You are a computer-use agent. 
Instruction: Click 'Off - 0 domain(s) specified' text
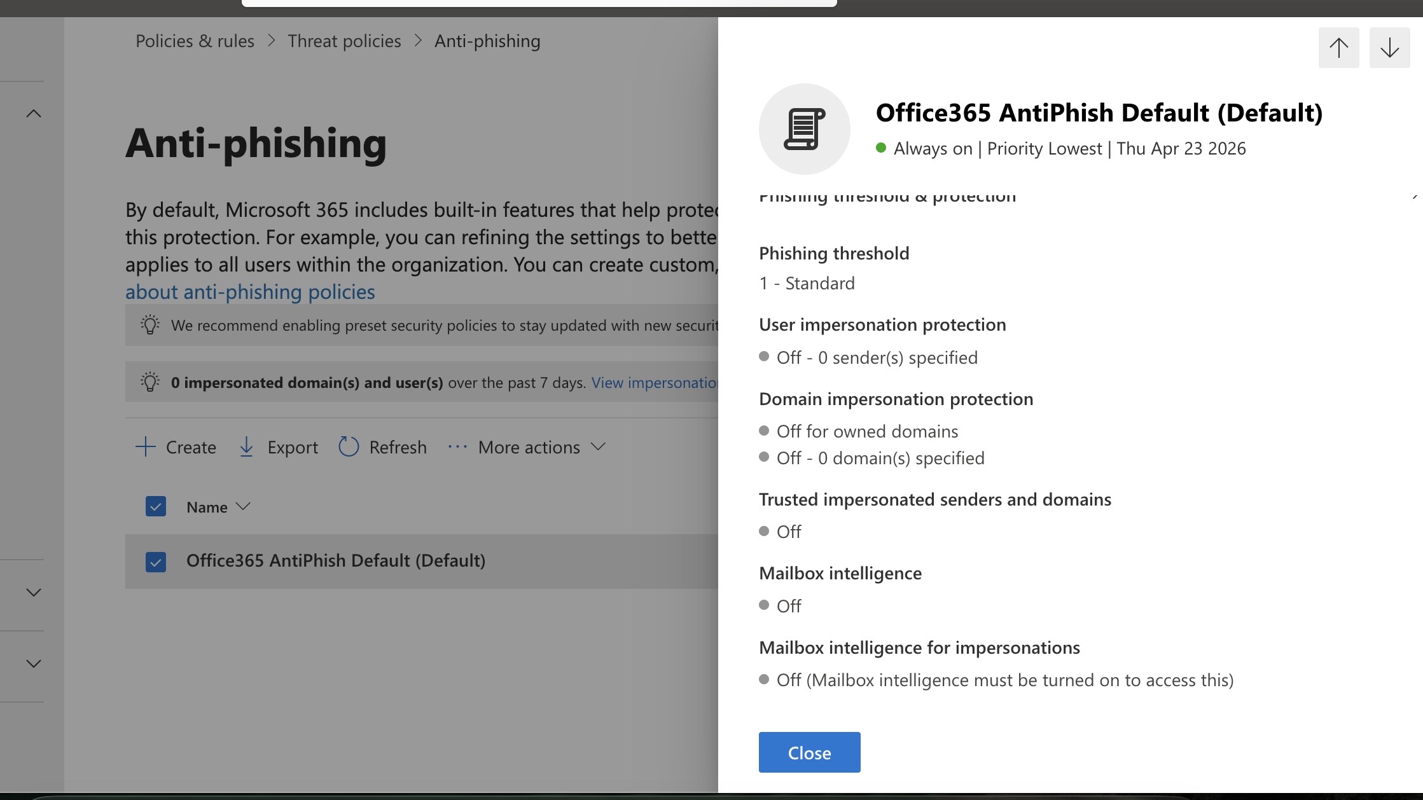click(880, 458)
